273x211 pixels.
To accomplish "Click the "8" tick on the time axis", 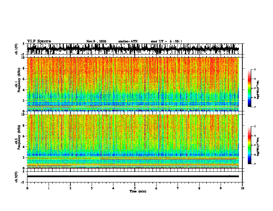I will (199, 188).
